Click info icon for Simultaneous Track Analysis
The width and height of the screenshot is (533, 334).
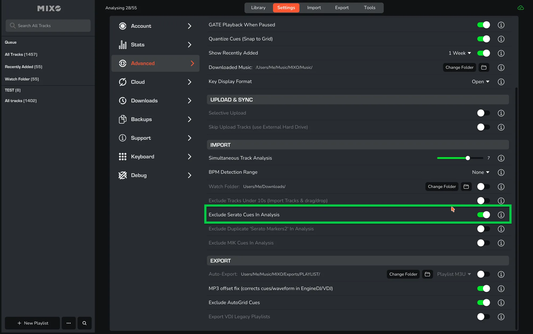click(501, 158)
